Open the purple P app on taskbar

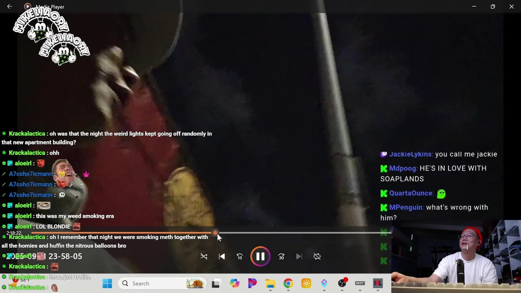point(252,283)
